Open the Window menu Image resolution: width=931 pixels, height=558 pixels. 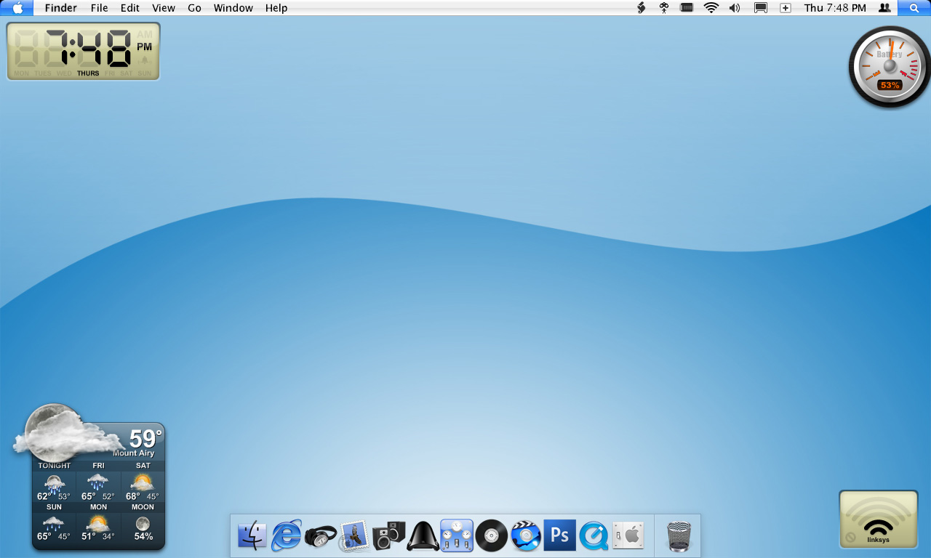[233, 8]
